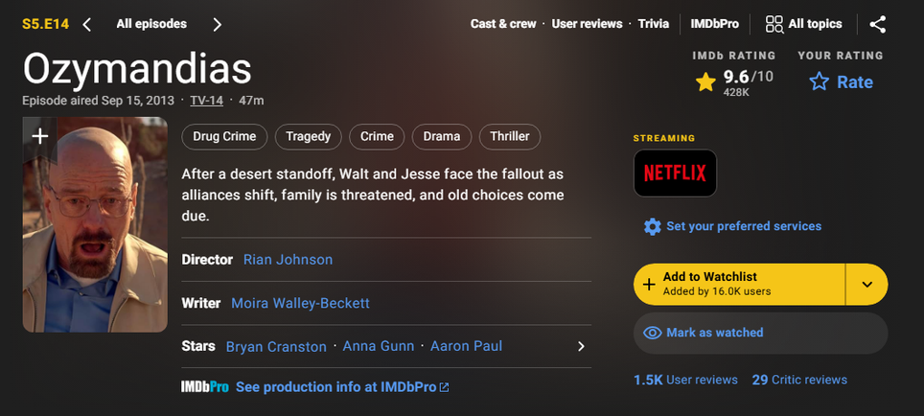Open the Cast & crew section

[503, 24]
